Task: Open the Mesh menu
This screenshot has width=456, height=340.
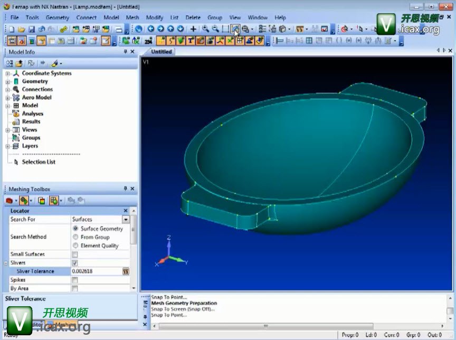Action: (132, 17)
